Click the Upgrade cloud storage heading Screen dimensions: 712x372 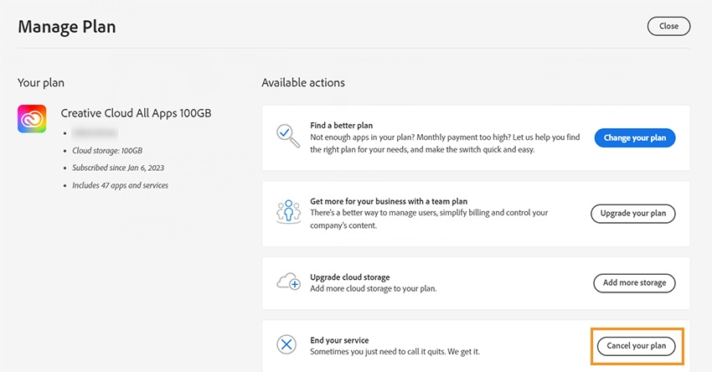pyautogui.click(x=350, y=277)
